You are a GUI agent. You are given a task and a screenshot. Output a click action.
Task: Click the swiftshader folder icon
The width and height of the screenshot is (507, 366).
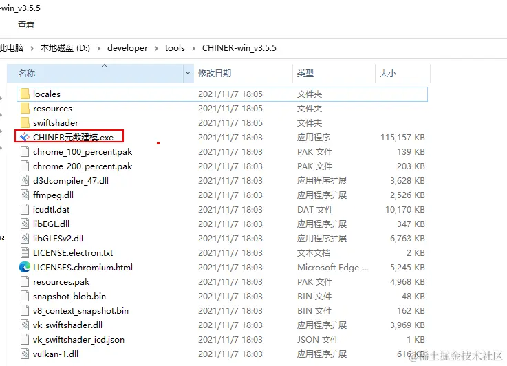click(25, 123)
